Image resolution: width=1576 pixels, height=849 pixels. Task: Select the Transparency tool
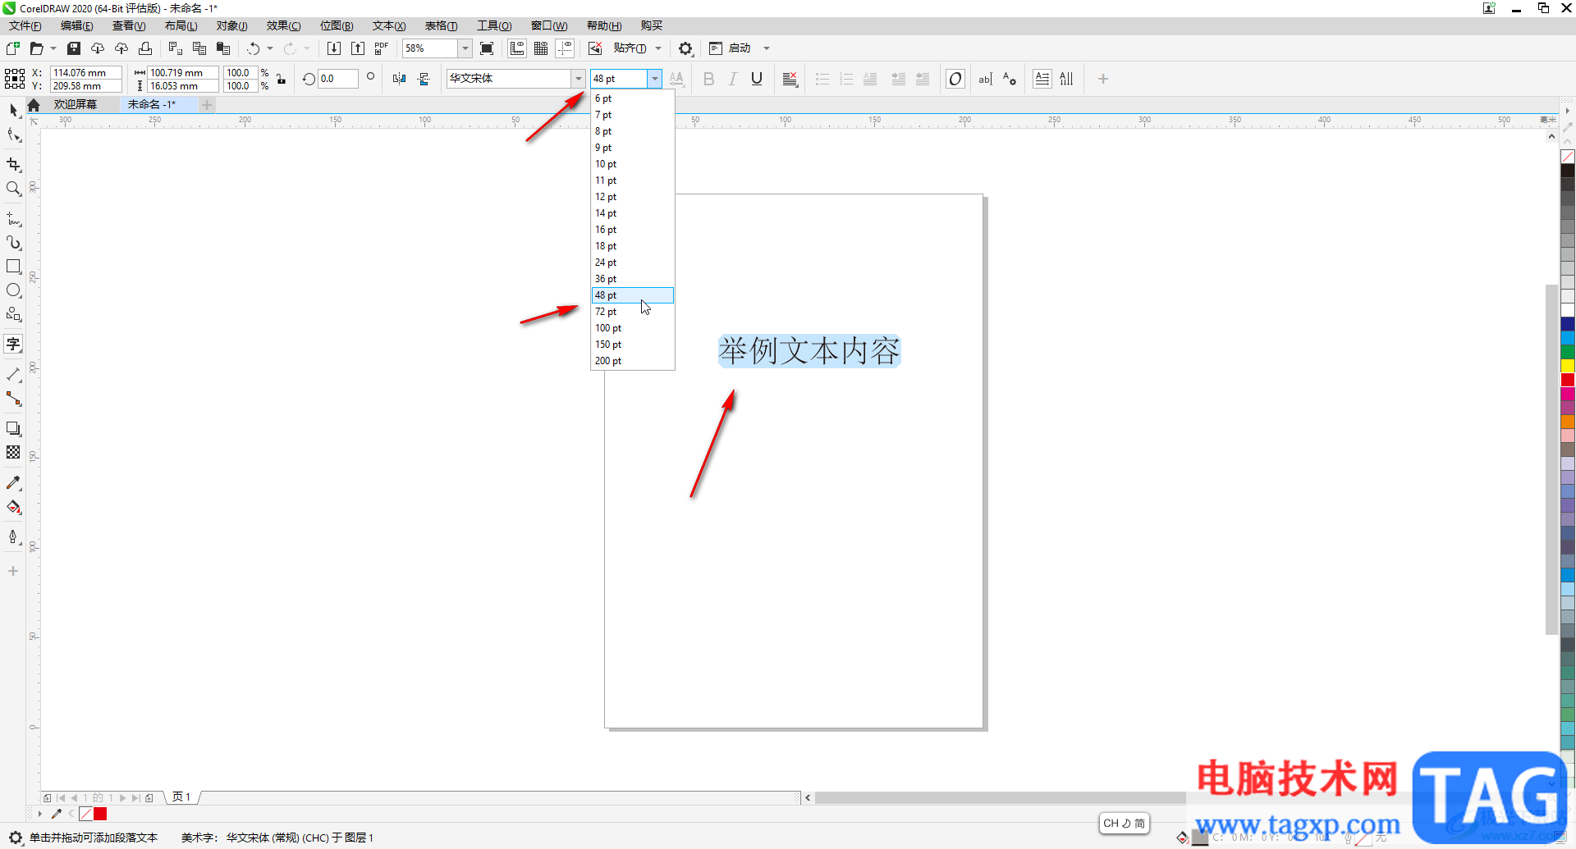[13, 452]
